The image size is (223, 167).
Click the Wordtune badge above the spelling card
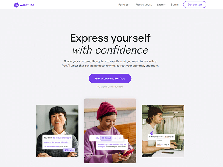(152, 133)
